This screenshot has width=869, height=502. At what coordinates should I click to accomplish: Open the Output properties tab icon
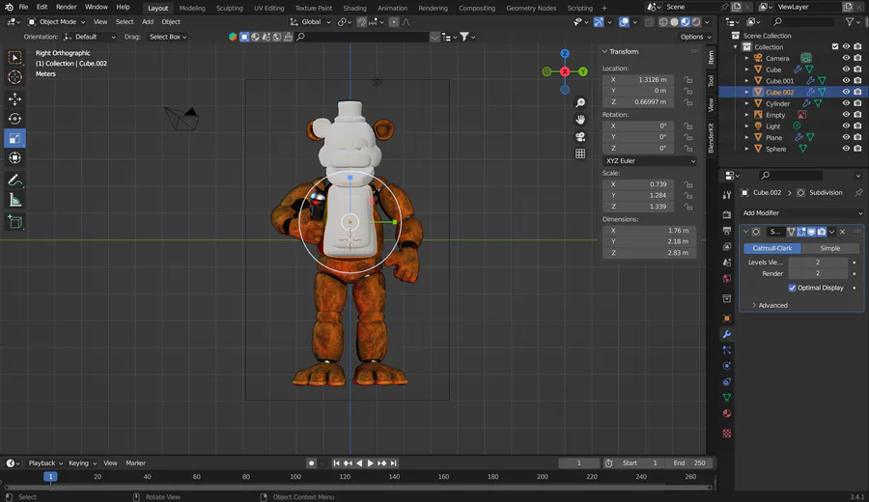click(726, 231)
